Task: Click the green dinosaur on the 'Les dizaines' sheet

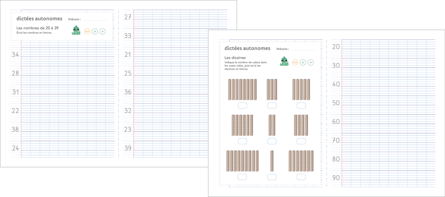Action: click(x=284, y=61)
